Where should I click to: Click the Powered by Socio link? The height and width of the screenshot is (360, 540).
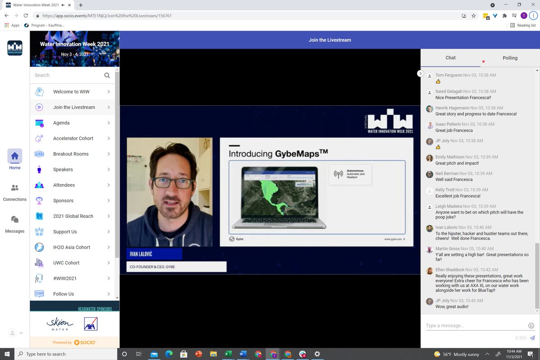[x=75, y=342]
